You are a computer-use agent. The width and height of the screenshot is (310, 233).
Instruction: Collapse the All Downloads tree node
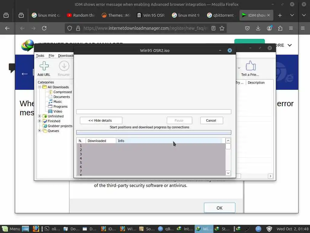pos(40,87)
